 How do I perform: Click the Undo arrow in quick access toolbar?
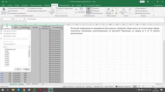tap(6, 2)
